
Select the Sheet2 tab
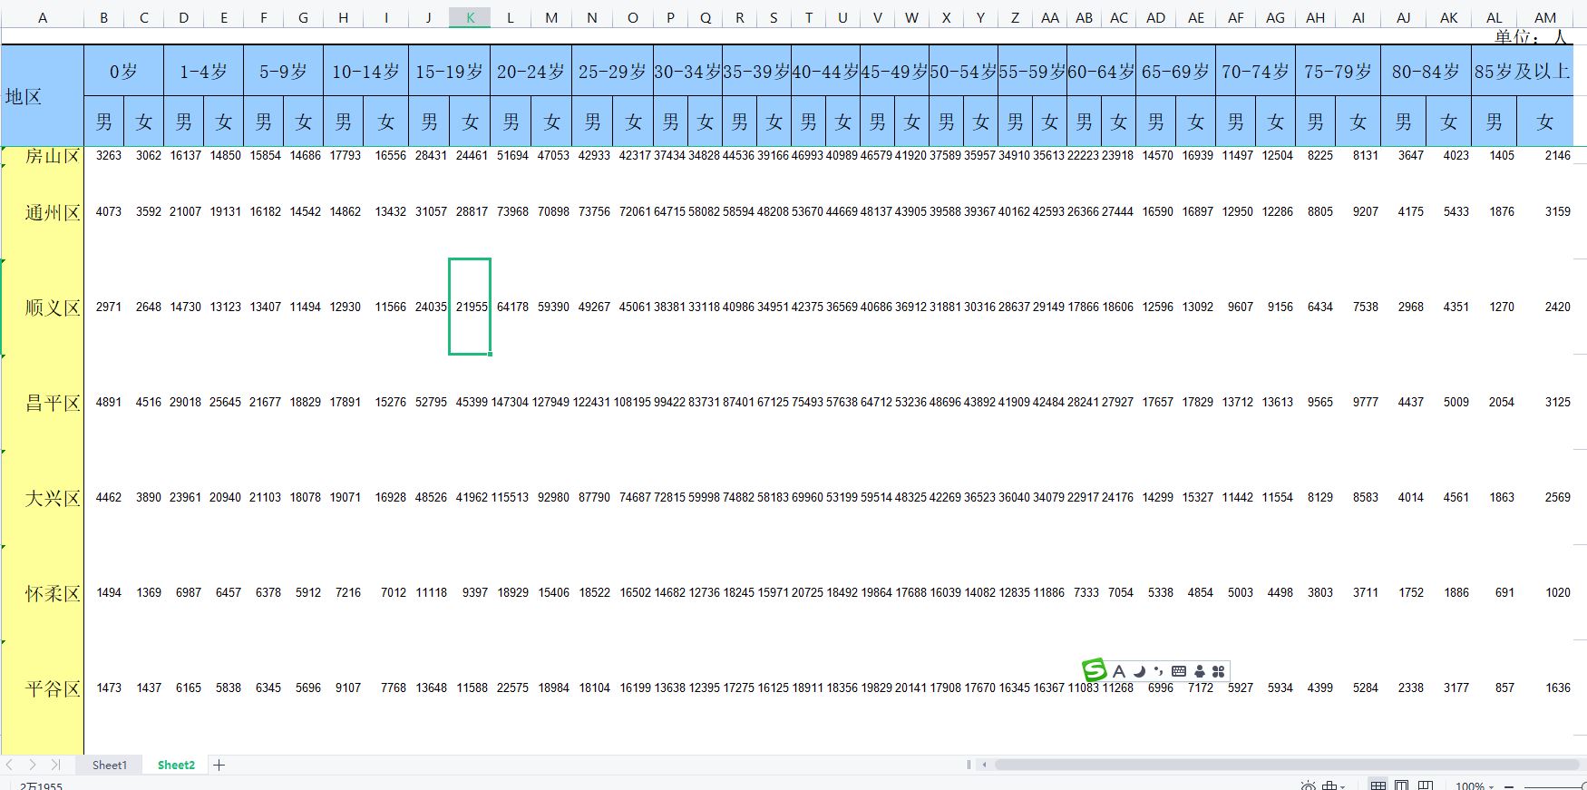point(176,765)
